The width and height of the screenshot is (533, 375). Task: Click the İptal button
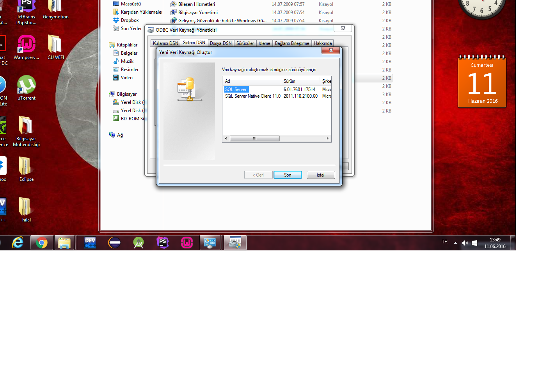coord(321,175)
